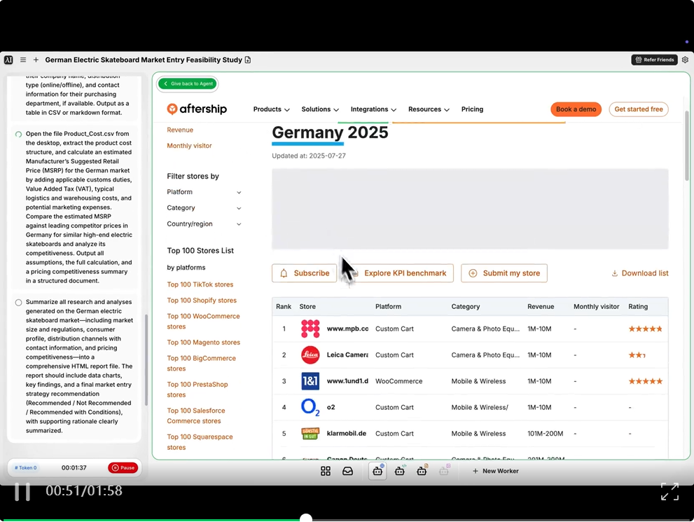
Task: Click the video progress slider handle
Action: (x=306, y=518)
